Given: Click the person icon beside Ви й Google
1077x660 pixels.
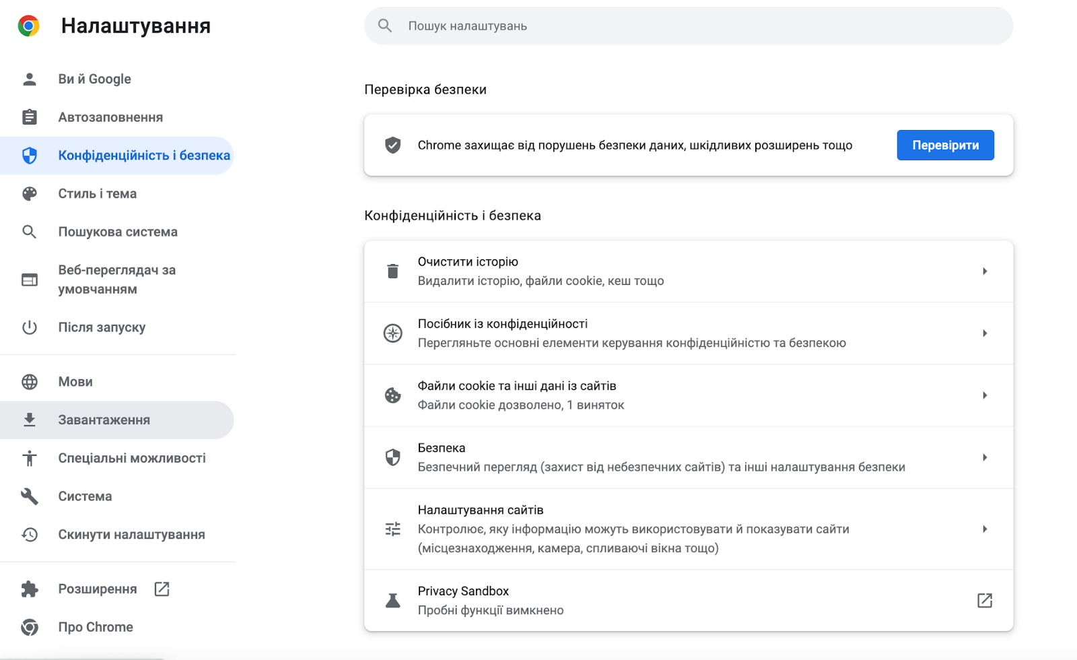Looking at the screenshot, I should tap(30, 79).
